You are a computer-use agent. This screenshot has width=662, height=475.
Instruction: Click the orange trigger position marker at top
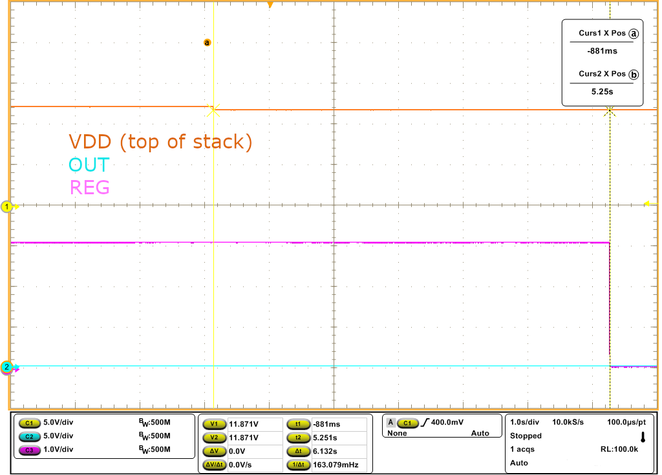pyautogui.click(x=270, y=5)
